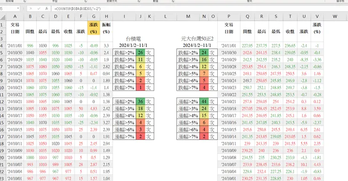Click the 台積電 title cell

(133, 39)
